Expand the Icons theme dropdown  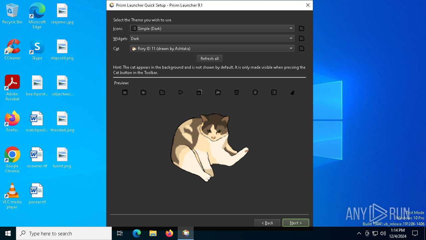(x=212, y=28)
